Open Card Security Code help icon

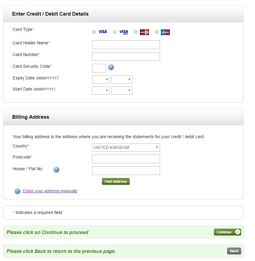111,67
